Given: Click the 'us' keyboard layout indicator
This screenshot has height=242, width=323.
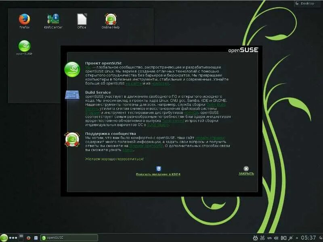Looking at the screenshot, I should [x=269, y=238].
